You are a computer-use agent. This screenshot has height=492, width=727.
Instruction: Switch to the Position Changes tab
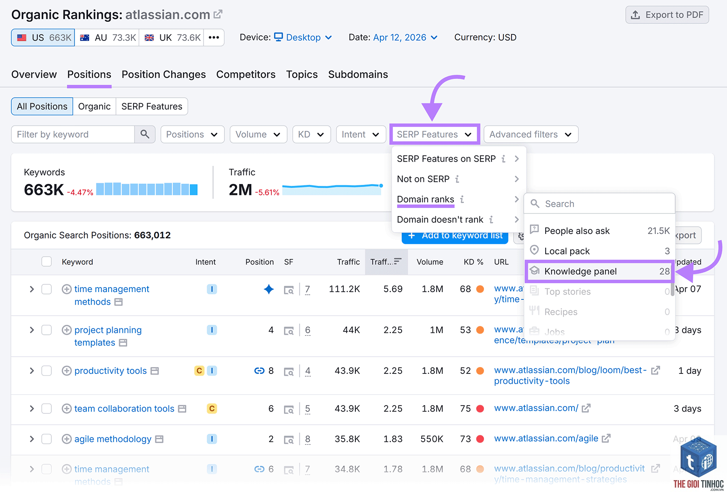(x=164, y=75)
